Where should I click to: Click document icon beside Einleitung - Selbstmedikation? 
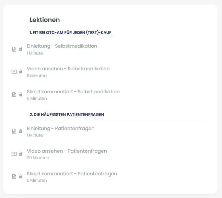(14, 49)
